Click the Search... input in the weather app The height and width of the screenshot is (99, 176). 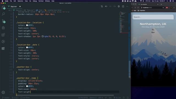tap(153, 17)
